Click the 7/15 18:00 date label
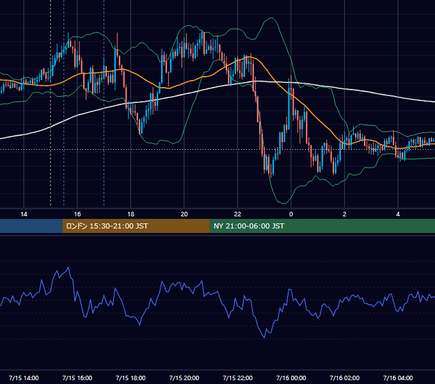 (x=130, y=378)
